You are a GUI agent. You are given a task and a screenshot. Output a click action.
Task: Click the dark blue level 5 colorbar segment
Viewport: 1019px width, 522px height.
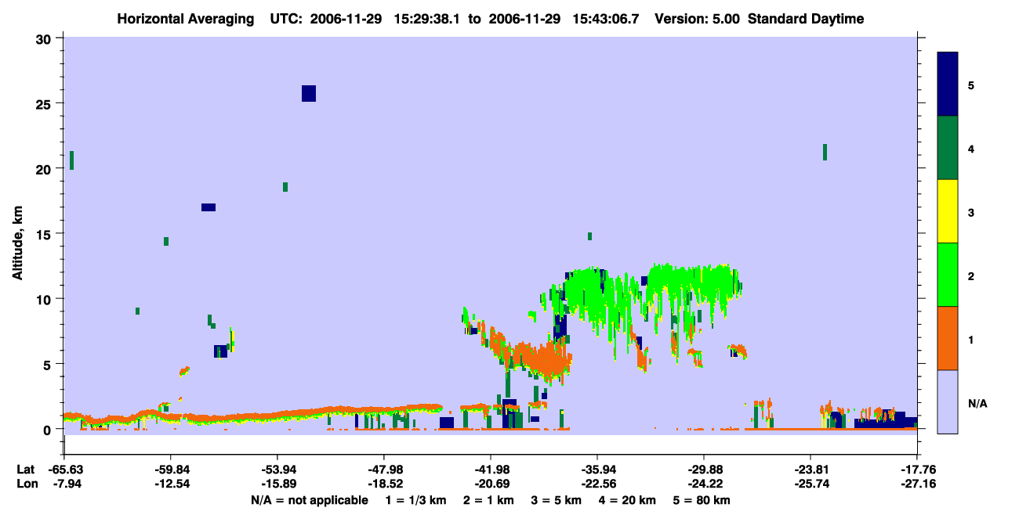coord(948,85)
